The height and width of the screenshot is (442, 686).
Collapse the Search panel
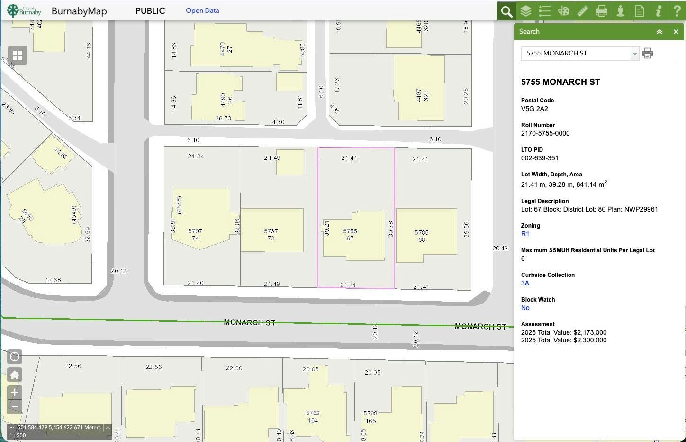click(659, 32)
